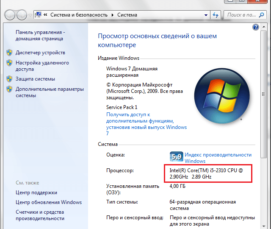Open 'Система и безопасность' breadcrumb
The height and width of the screenshot is (229, 271).
79,15
